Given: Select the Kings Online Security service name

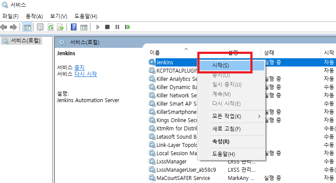Looking at the screenshot, I should coord(177,120).
